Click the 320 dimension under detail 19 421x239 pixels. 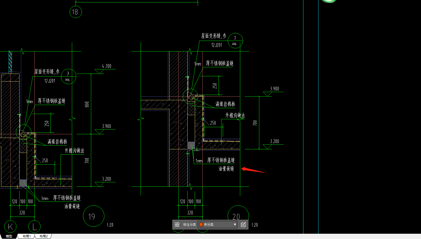(x=22, y=213)
